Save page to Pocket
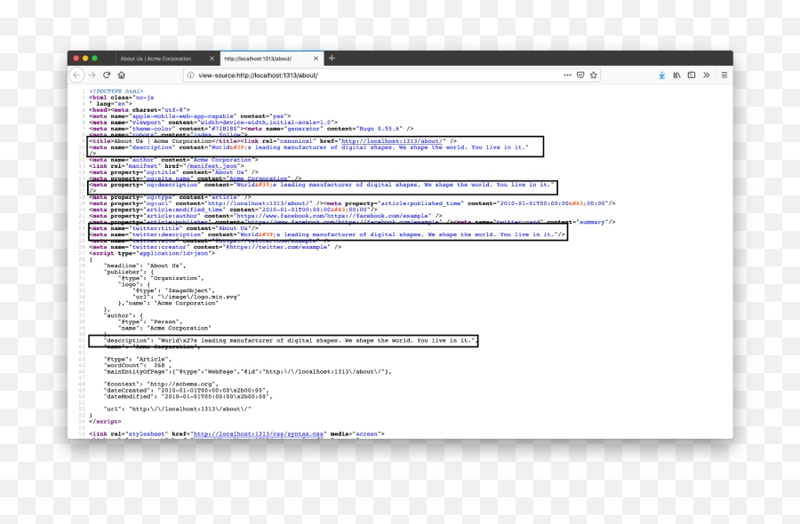 click(580, 75)
